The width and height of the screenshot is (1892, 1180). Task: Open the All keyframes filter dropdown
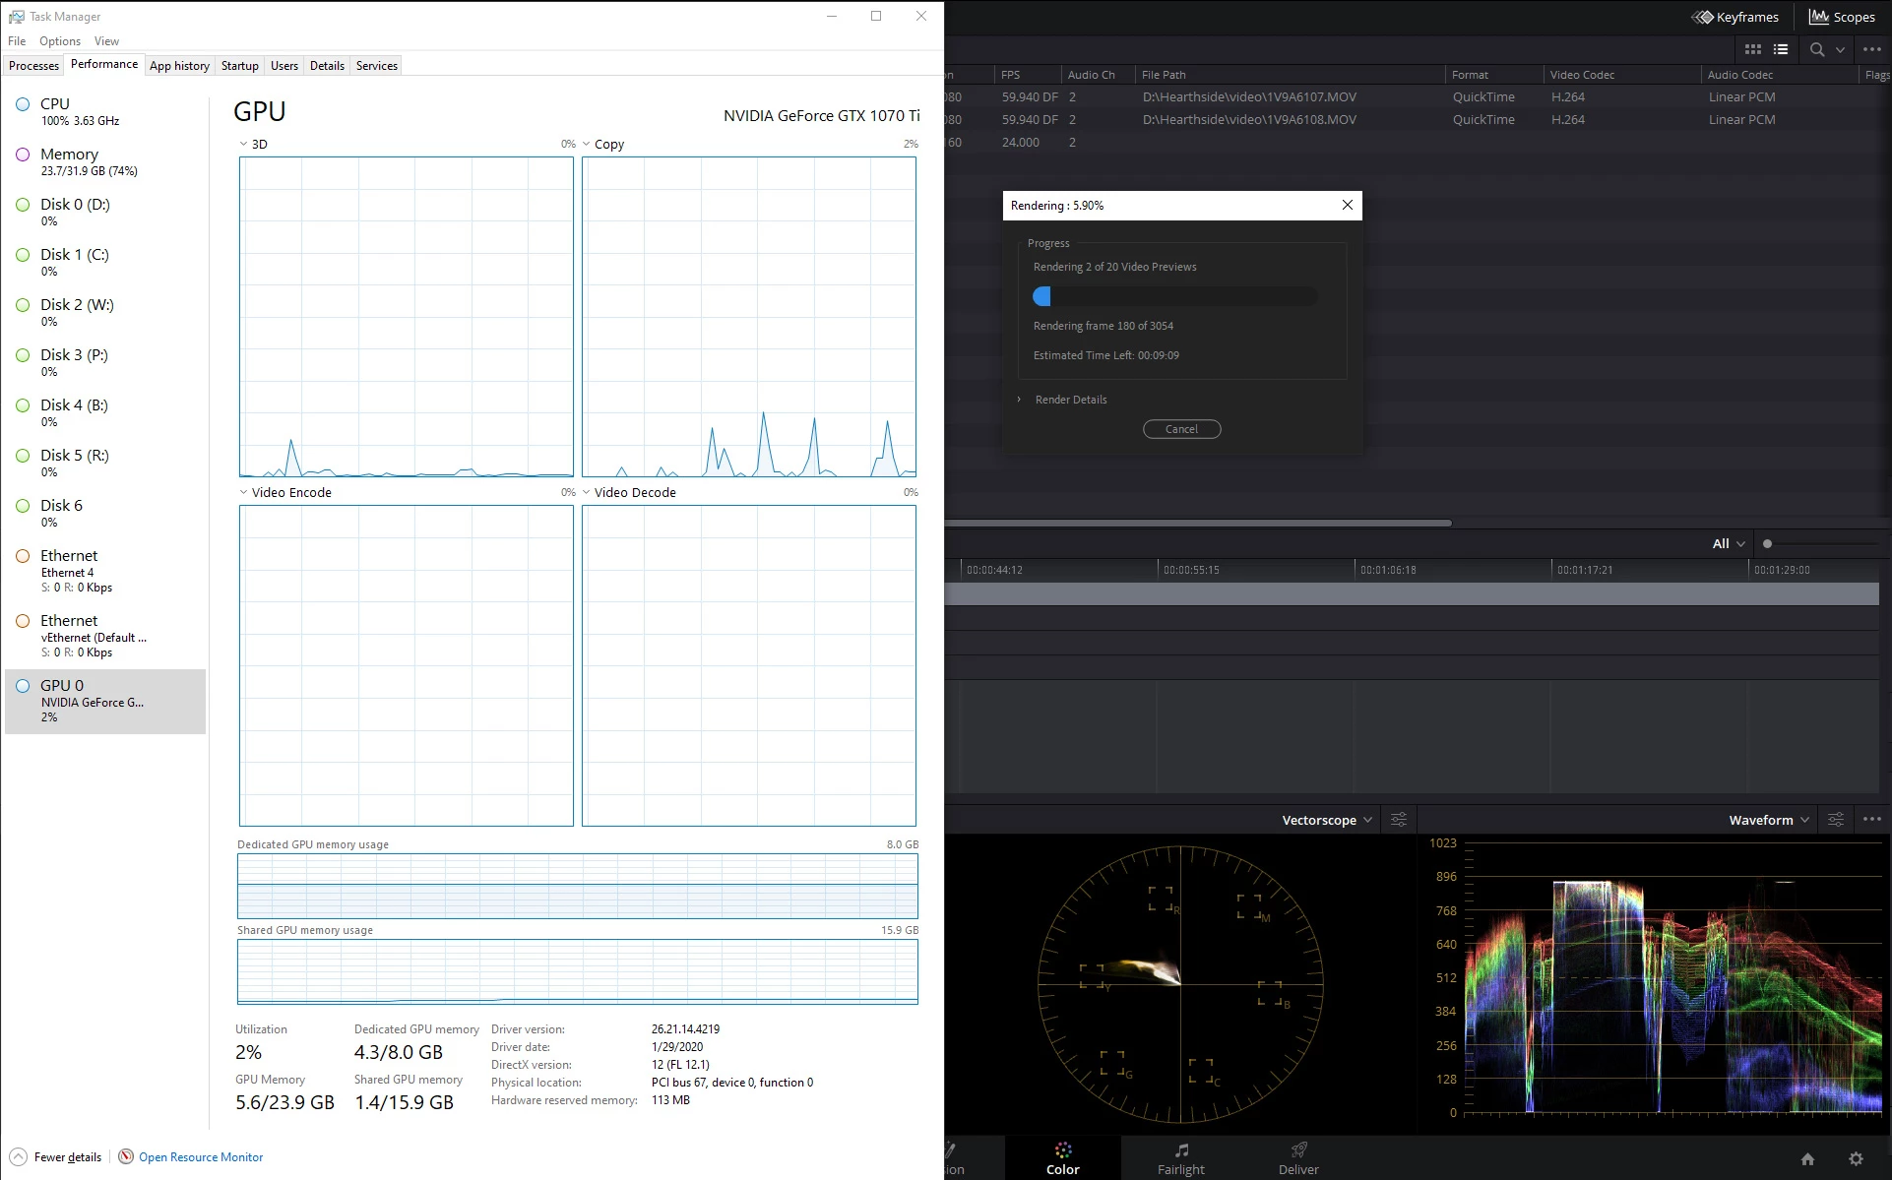click(1728, 543)
